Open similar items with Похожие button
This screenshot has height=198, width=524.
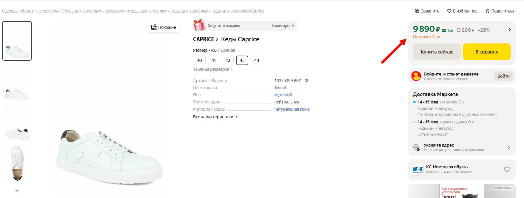[x=164, y=27]
